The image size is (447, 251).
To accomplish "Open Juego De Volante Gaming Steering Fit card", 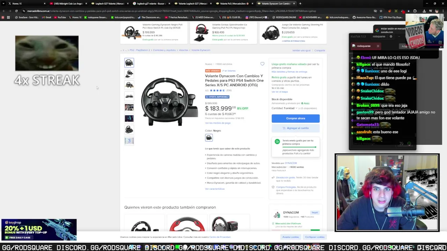I will click(x=293, y=32).
